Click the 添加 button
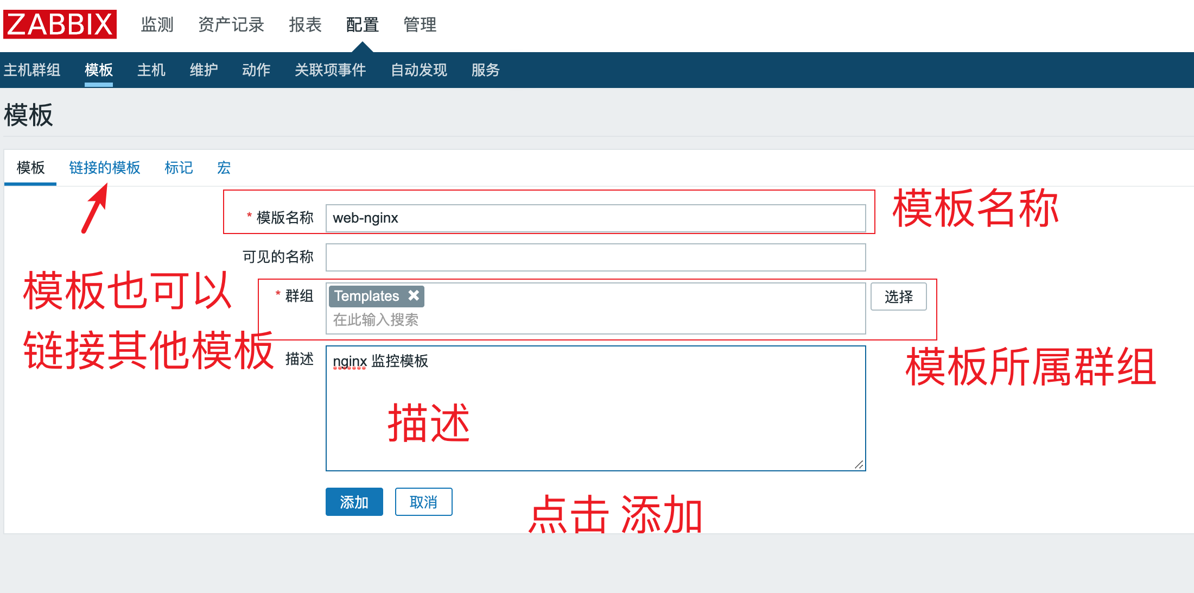Screen dimensions: 1194x593 coord(354,502)
